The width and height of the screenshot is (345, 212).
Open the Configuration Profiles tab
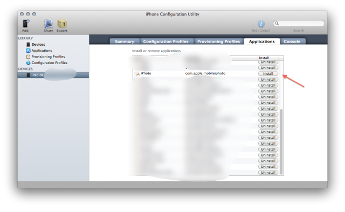pyautogui.click(x=165, y=41)
